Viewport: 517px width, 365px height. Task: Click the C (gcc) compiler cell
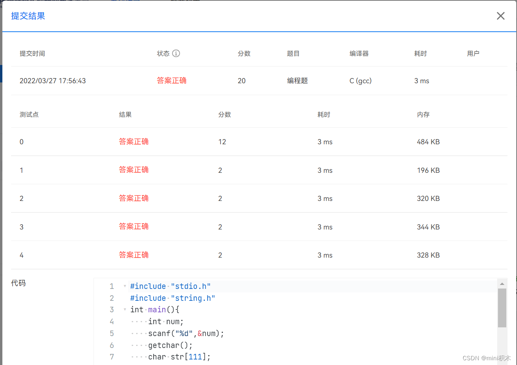coord(360,81)
